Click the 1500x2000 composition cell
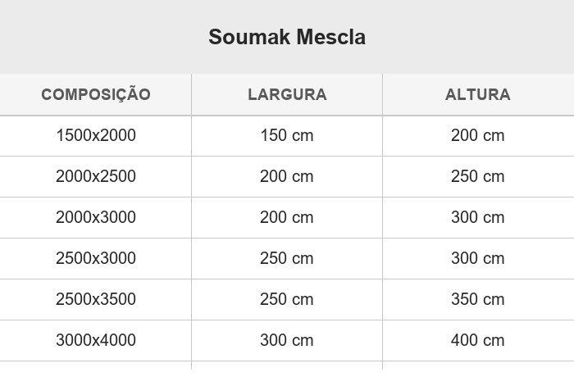The width and height of the screenshot is (574, 377). (96, 136)
